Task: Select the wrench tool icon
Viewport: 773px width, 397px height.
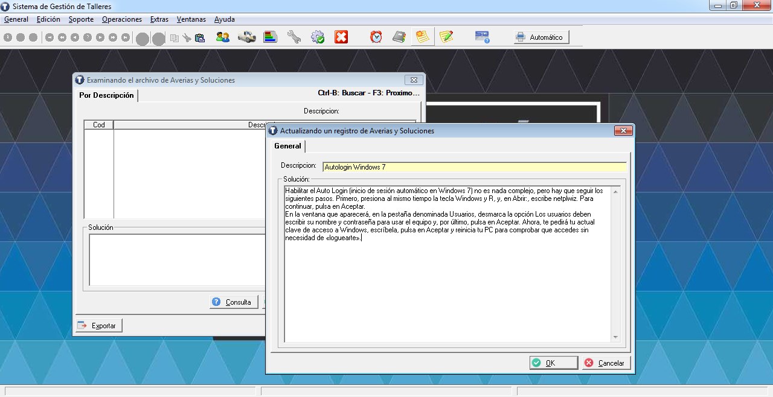Action: 294,37
